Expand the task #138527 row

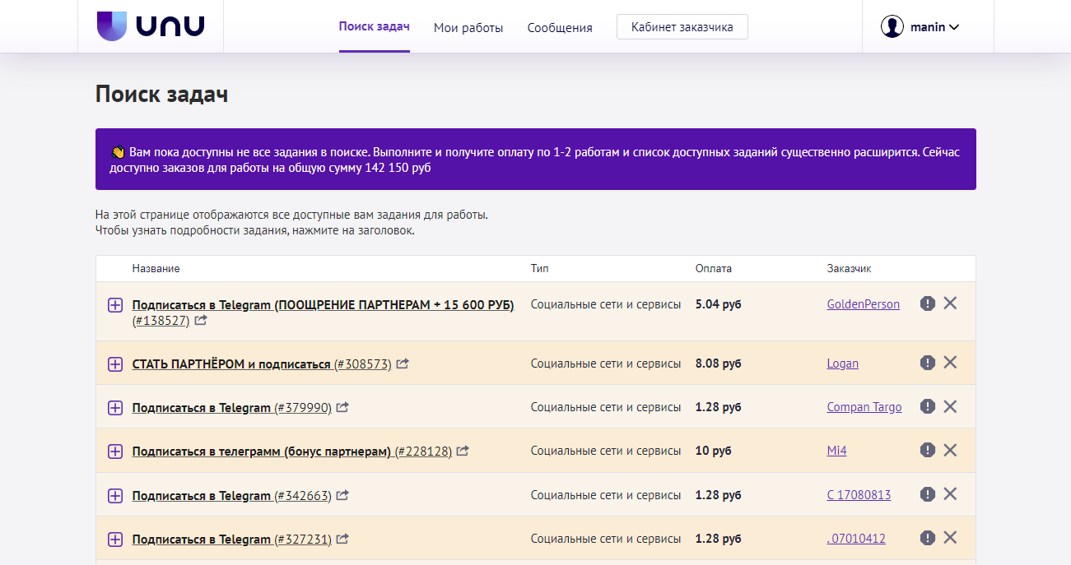[x=115, y=305]
